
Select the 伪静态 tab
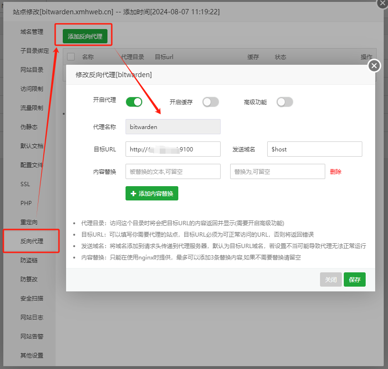29,127
